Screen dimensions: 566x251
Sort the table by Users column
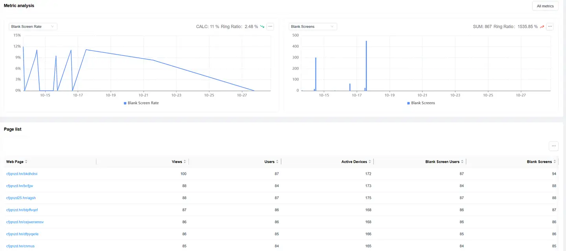(277, 162)
